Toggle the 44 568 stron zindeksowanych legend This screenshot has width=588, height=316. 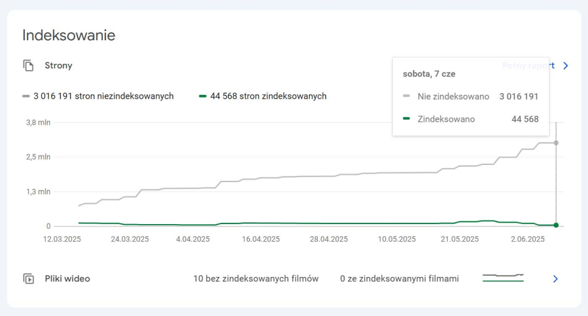[x=268, y=96]
